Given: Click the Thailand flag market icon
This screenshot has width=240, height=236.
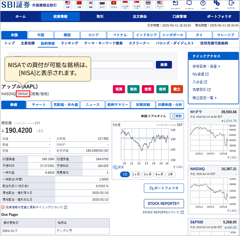Looking at the screenshot, I should 148,5.
